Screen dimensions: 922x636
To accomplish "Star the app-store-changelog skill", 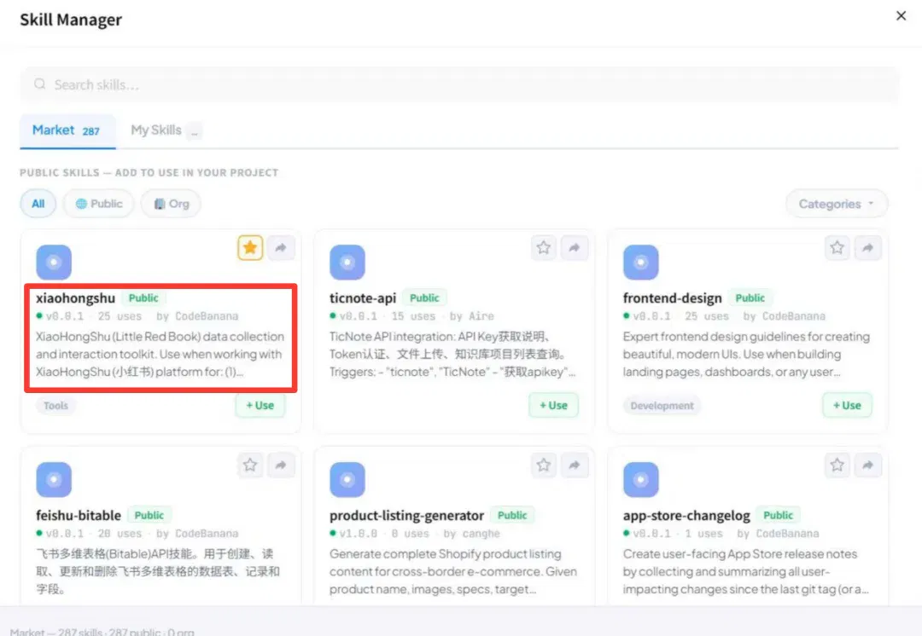I will click(837, 465).
